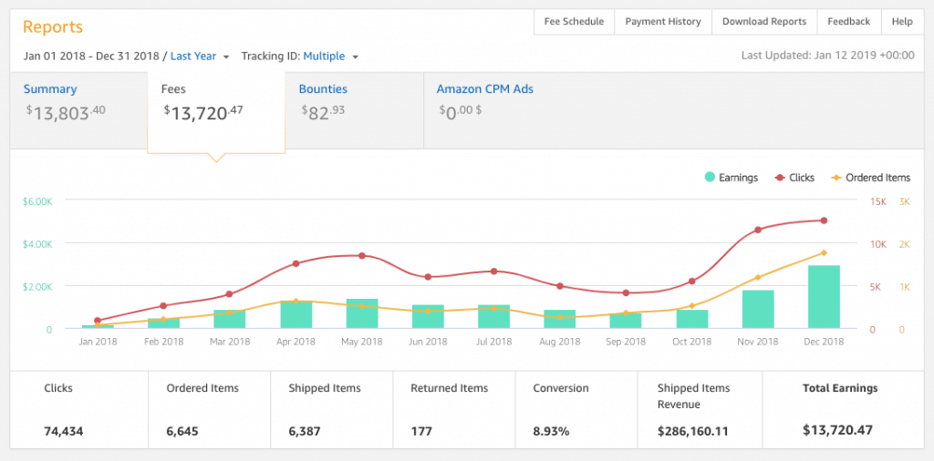The height and width of the screenshot is (461, 934).
Task: Click the Nov 2018 earnings bar
Action: tap(758, 310)
